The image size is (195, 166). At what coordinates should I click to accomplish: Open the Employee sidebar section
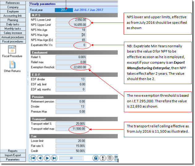pos(13,11)
